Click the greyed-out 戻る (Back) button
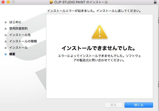The height and width of the screenshot is (111, 159). (113, 105)
